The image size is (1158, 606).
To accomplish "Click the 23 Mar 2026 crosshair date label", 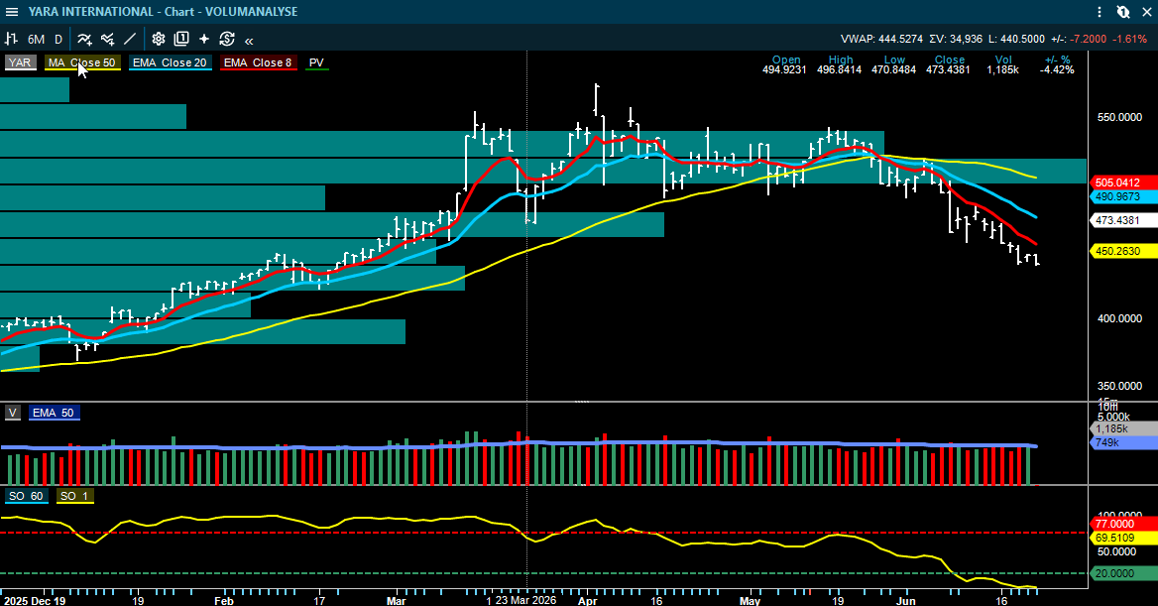I will pos(525,600).
